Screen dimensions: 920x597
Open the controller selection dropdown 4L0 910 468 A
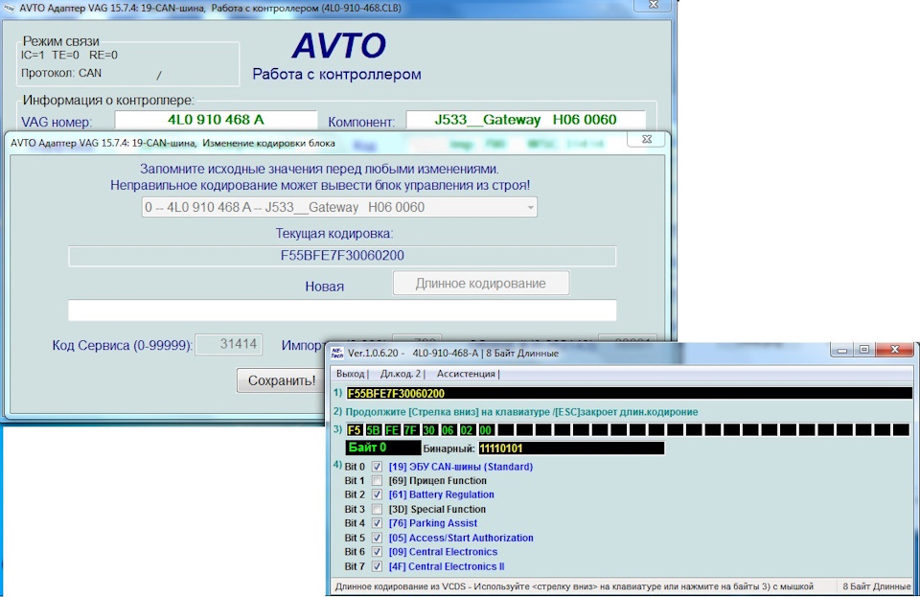pyautogui.click(x=339, y=208)
